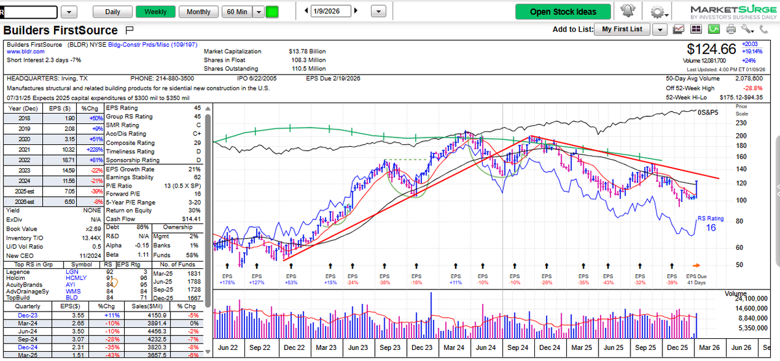
Task: Select the Weekly chart interval
Action: 156,12
